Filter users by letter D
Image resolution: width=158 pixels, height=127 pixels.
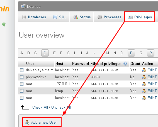(45, 53)
